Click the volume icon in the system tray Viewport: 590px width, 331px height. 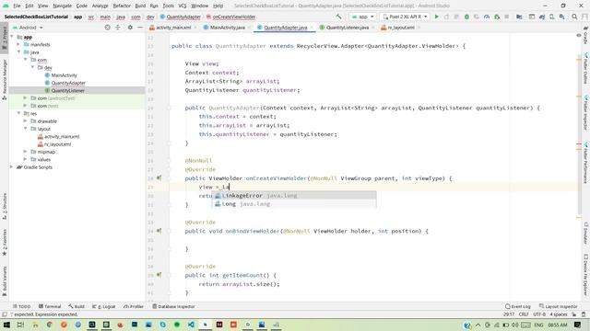pos(515,325)
